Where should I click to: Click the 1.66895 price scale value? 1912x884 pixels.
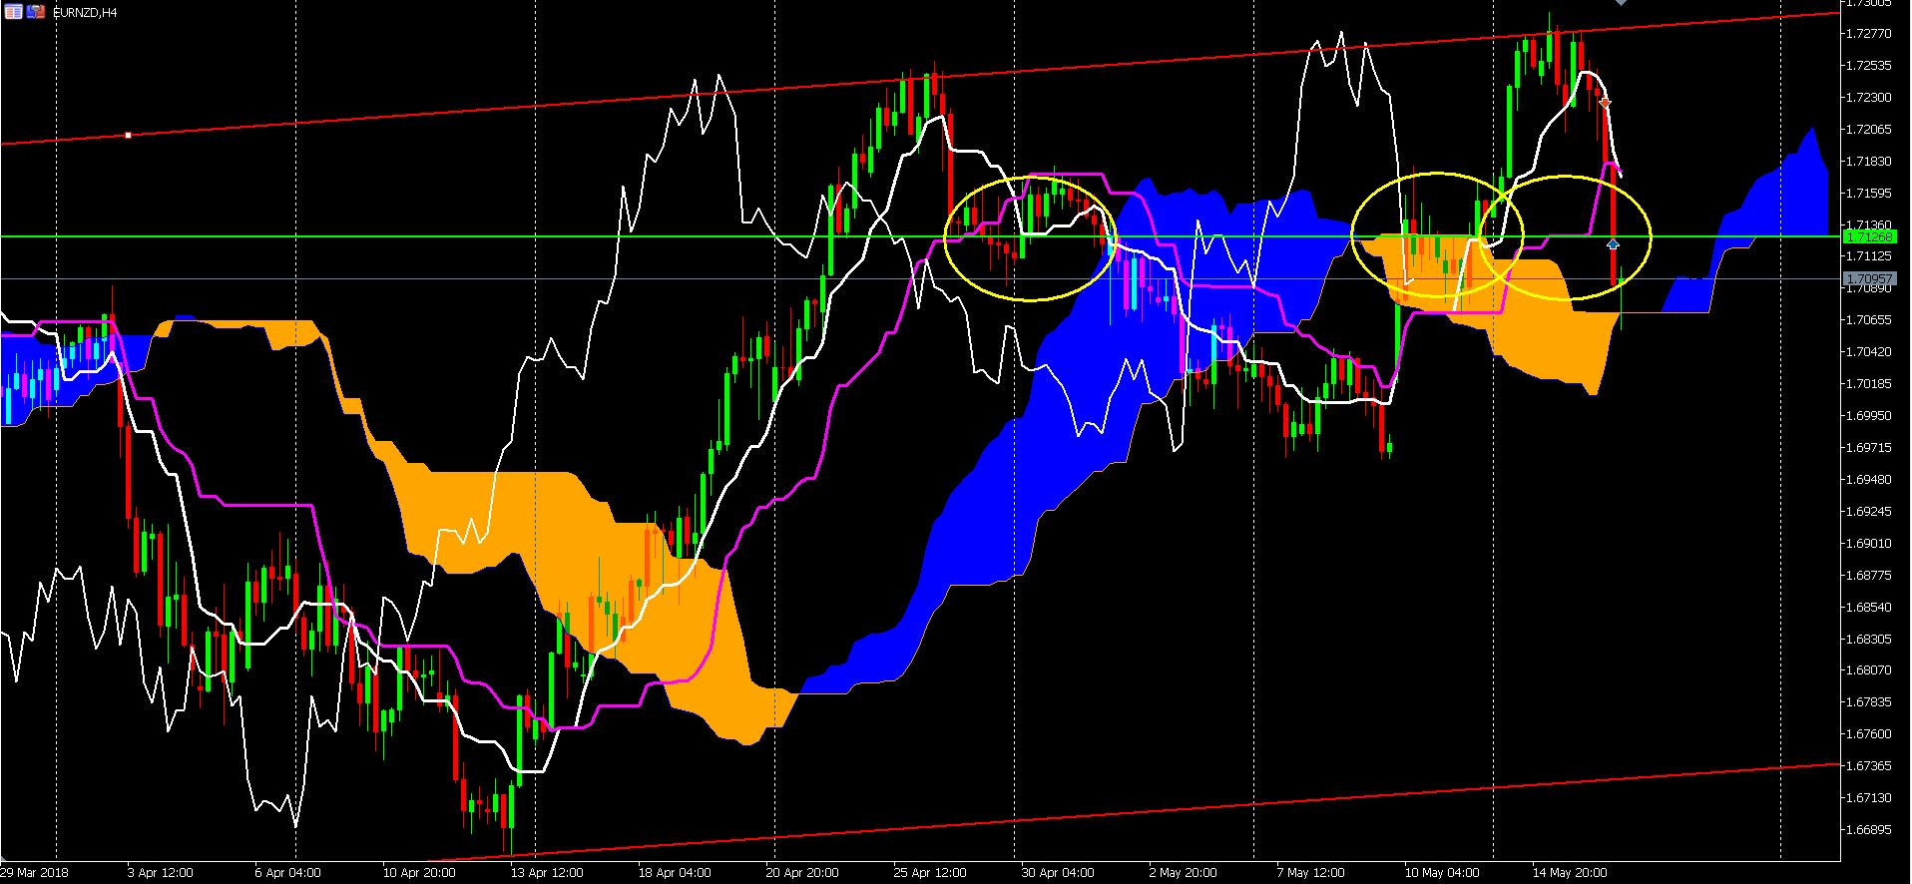pos(1871,830)
